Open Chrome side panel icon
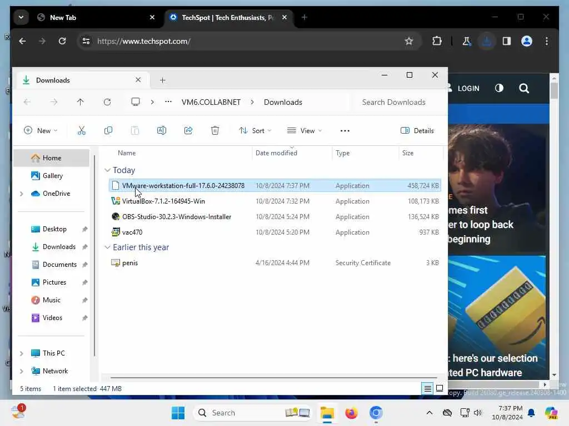This screenshot has width=569, height=426. point(507,41)
